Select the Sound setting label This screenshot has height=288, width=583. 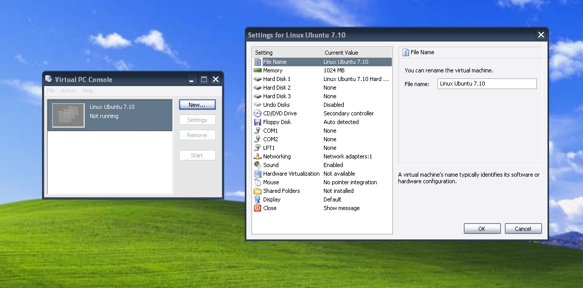[271, 165]
